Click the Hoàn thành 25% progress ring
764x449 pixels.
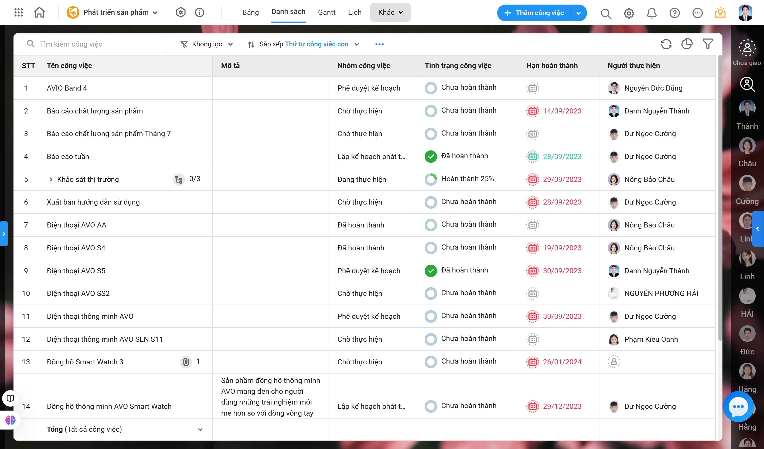point(431,179)
